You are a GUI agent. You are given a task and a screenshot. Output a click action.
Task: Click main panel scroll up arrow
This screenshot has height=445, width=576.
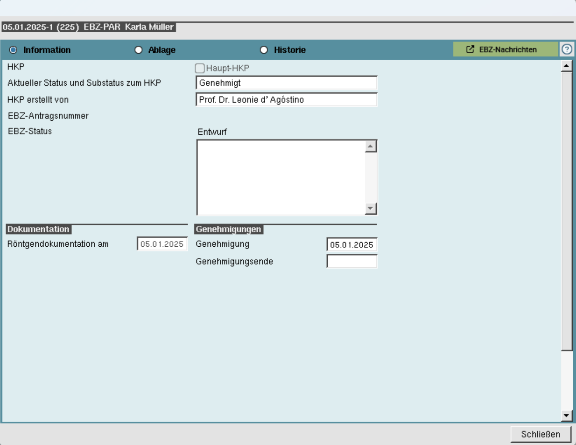click(567, 66)
